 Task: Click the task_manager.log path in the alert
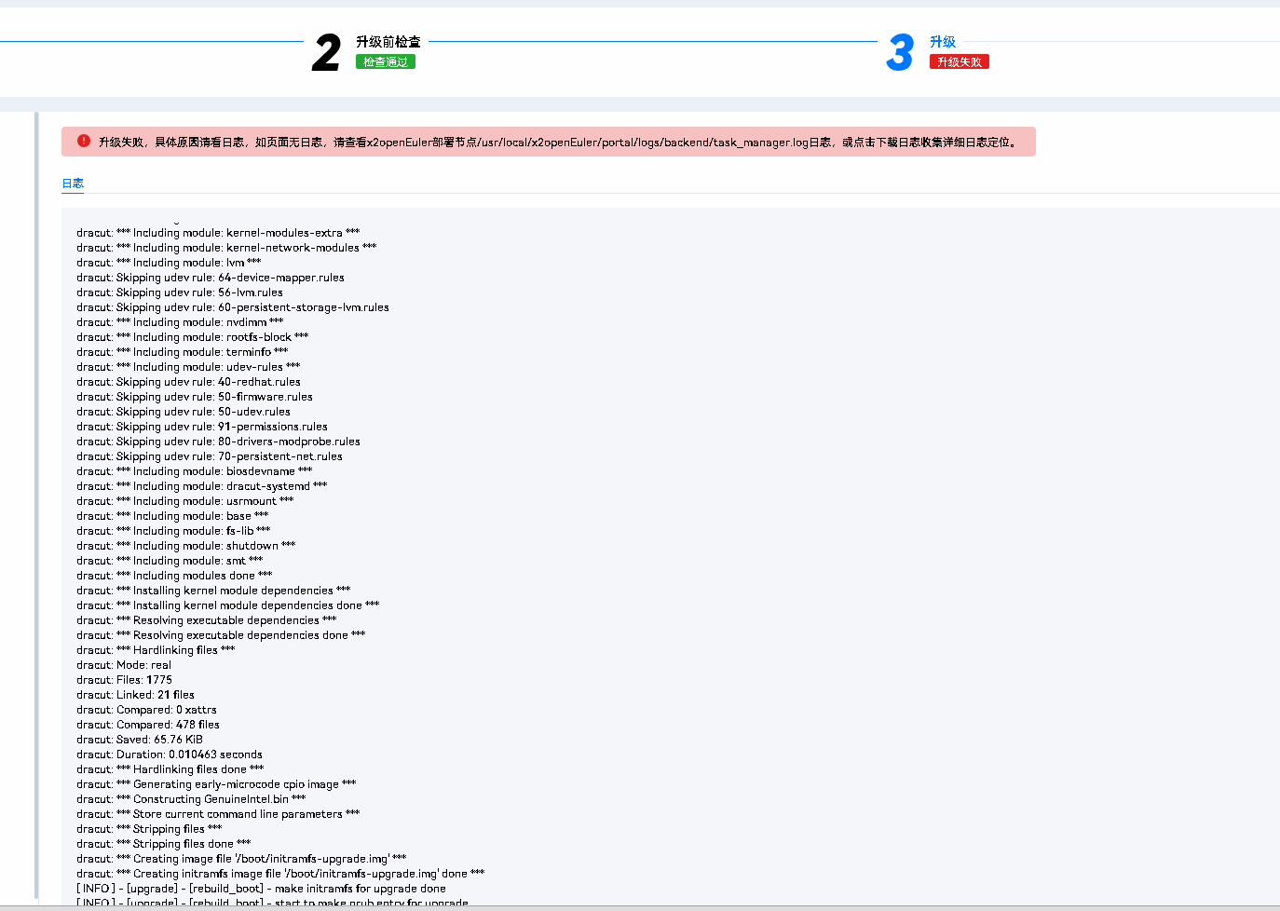[643, 143]
